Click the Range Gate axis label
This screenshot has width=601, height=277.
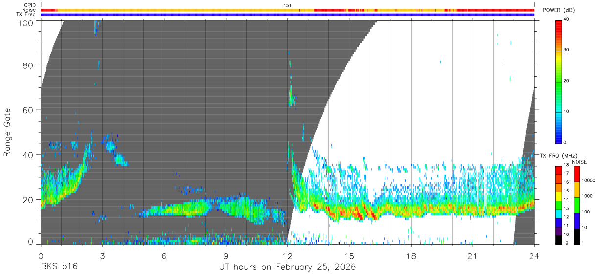(x=8, y=132)
